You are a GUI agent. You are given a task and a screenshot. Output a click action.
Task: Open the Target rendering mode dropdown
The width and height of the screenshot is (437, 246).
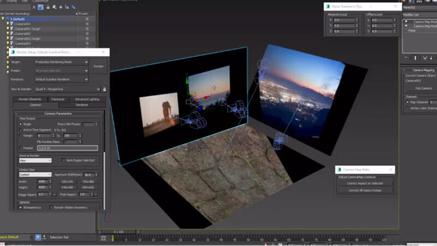60,62
